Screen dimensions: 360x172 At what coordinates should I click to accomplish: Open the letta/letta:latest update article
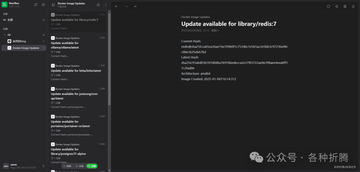[78, 73]
